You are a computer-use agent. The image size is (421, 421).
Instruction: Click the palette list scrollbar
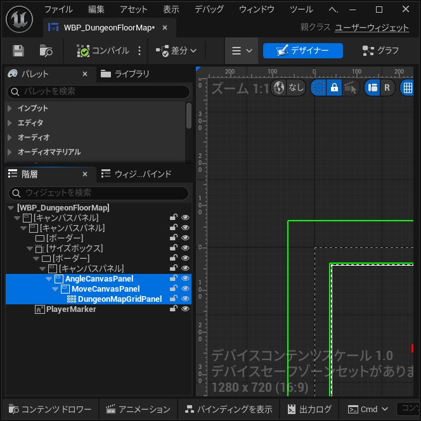point(189,115)
